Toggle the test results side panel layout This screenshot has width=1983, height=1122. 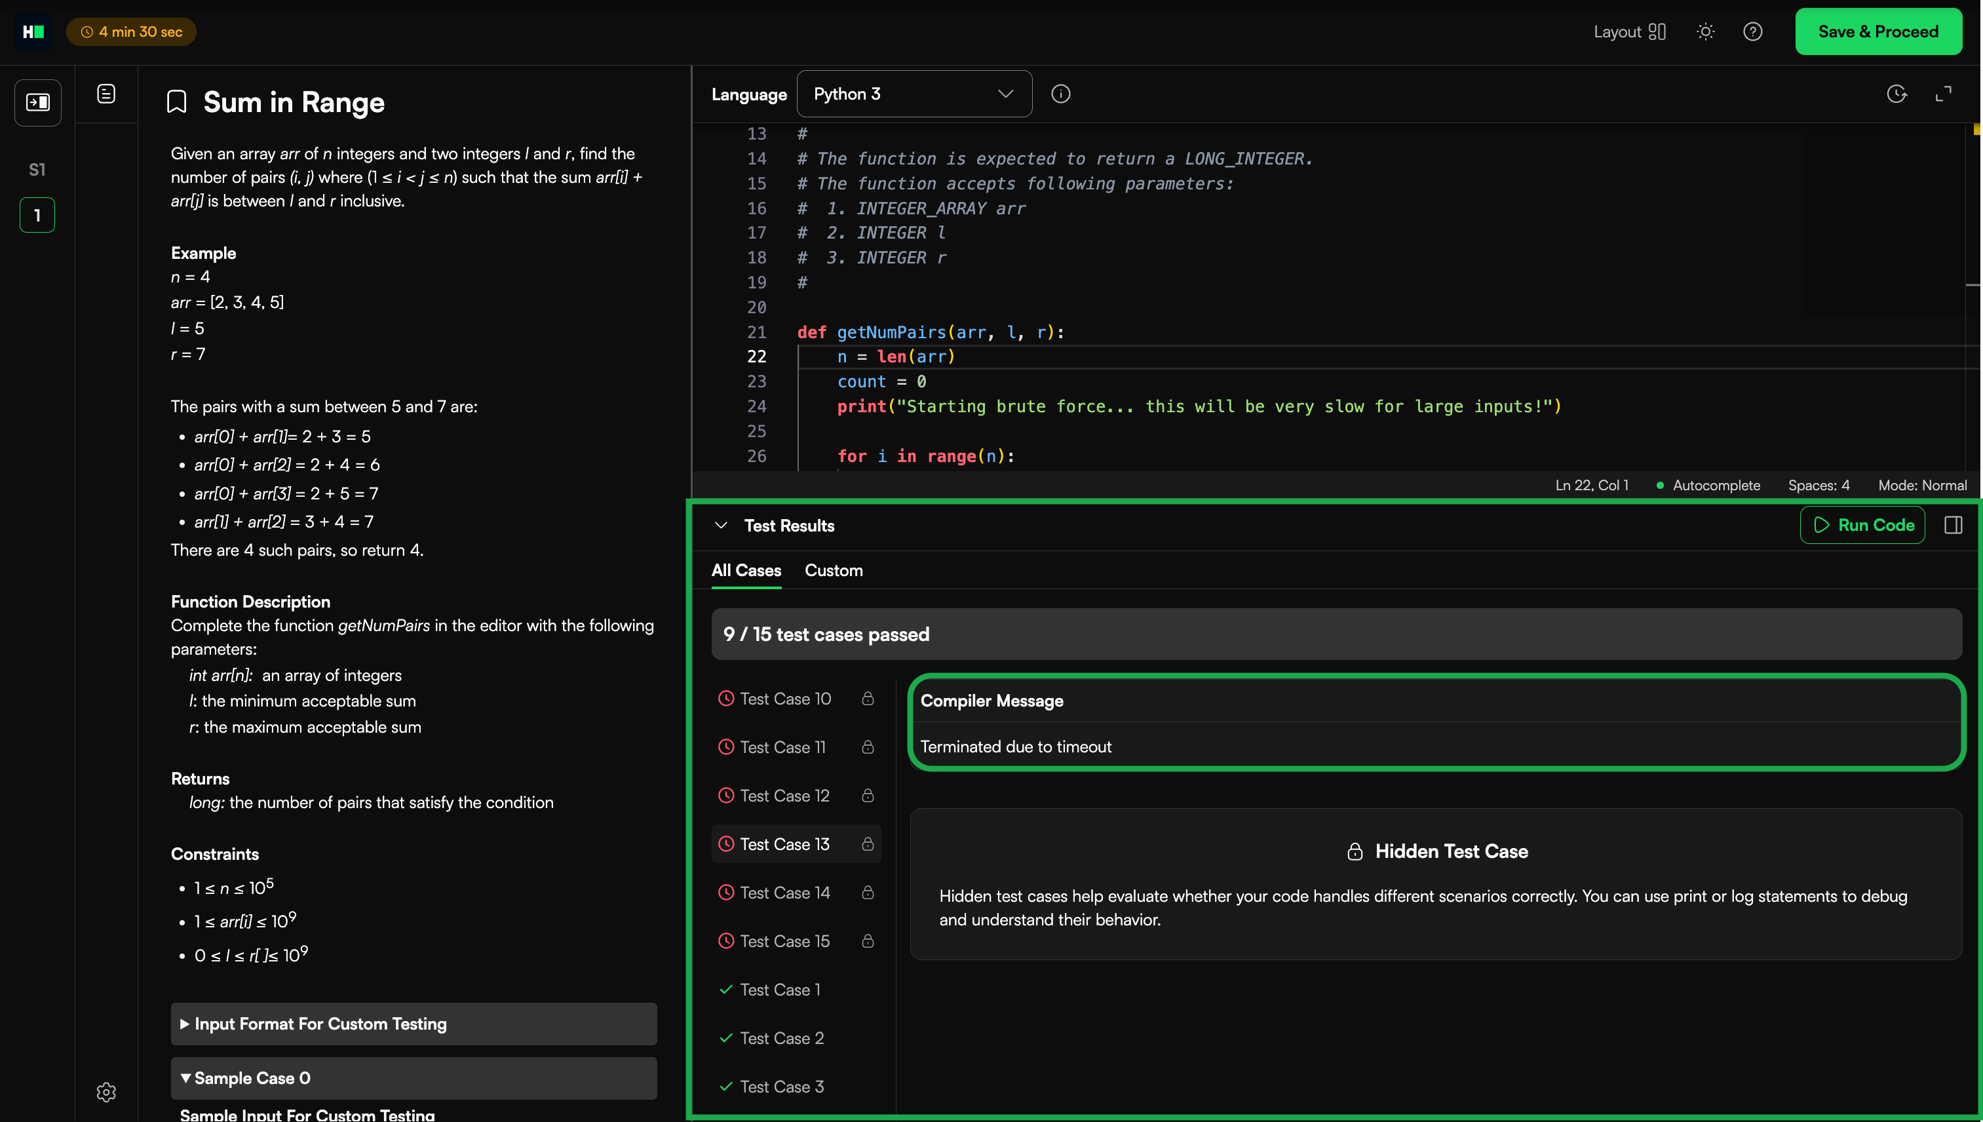click(1953, 525)
